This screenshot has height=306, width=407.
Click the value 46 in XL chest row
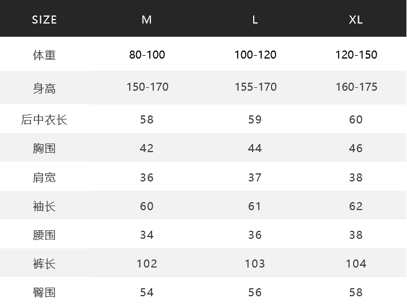(355, 148)
